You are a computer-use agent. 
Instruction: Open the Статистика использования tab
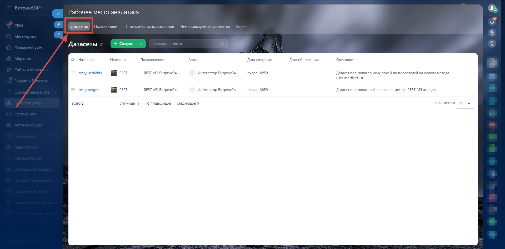tap(150, 26)
